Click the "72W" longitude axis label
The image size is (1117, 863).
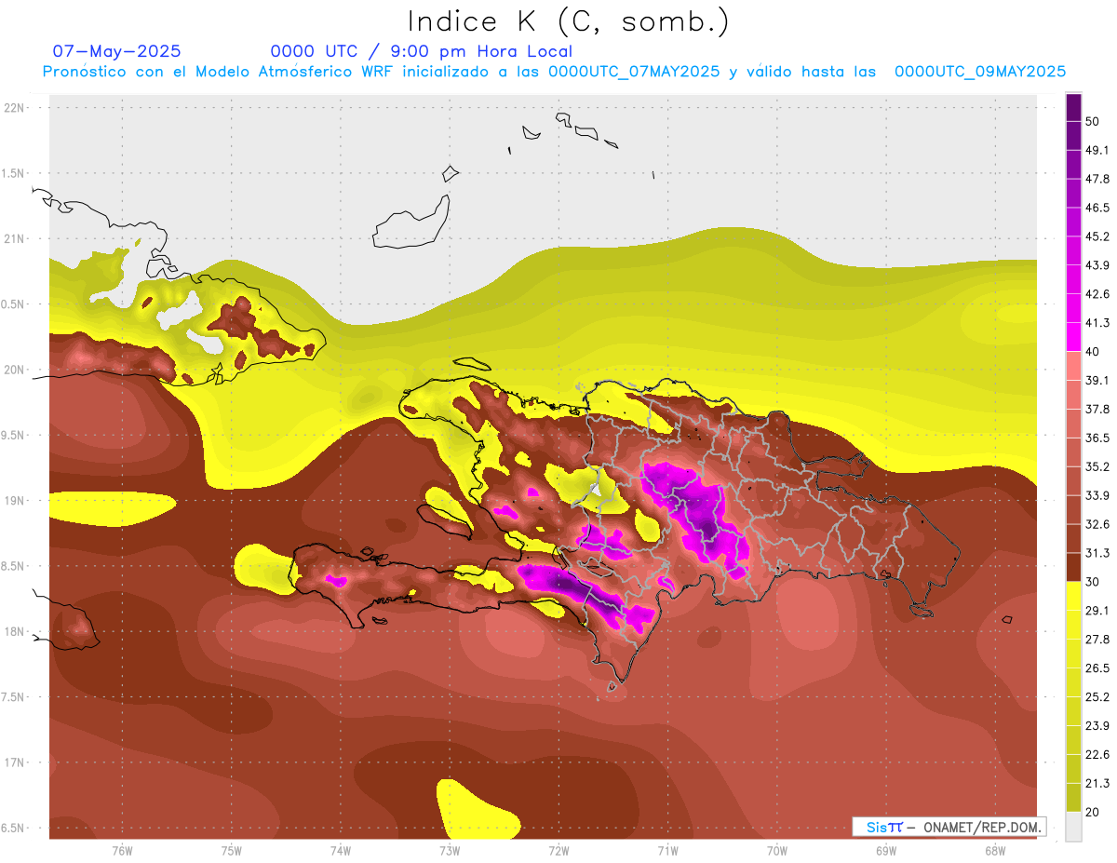coord(558,851)
